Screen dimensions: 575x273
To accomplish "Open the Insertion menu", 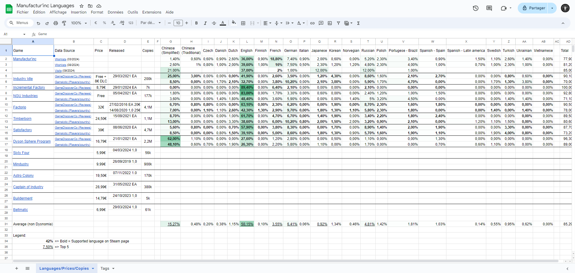I will coord(79,12).
